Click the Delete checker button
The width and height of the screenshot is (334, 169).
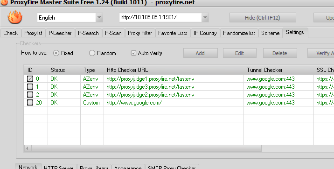tap(280, 53)
